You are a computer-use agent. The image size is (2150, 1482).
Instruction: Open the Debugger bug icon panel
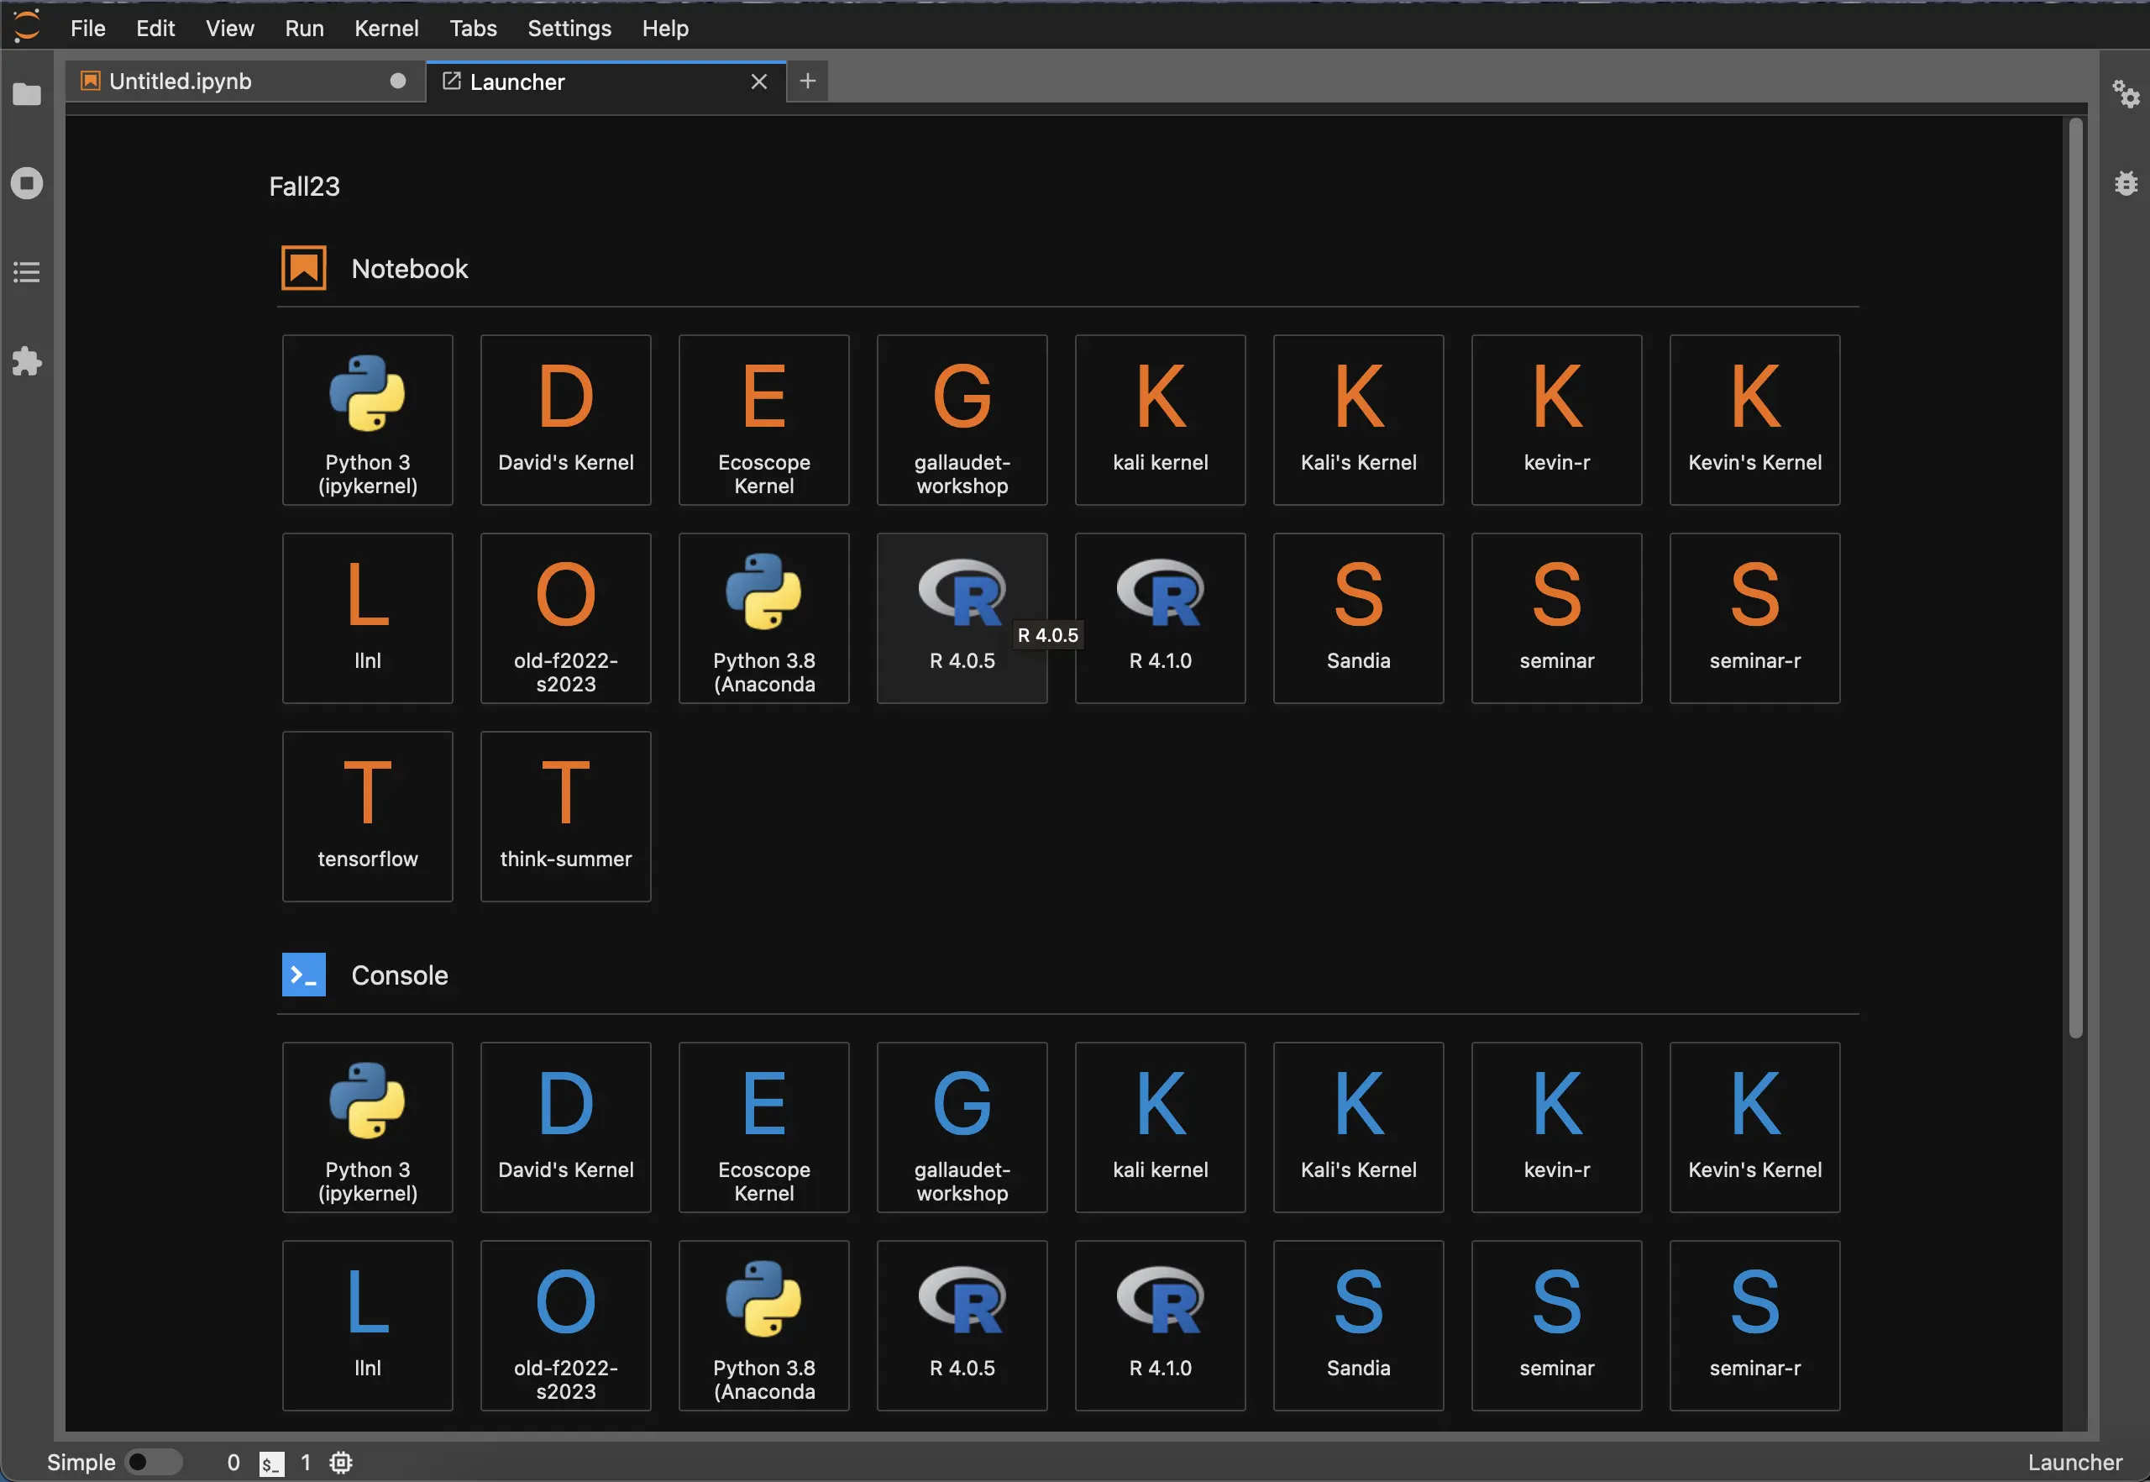pyautogui.click(x=2126, y=183)
